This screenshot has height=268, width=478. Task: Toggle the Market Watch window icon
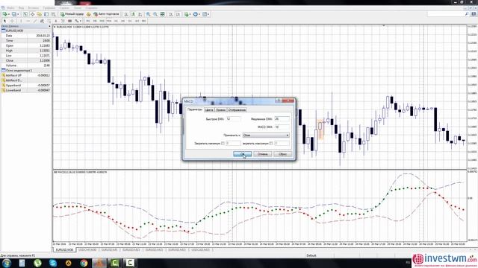click(25, 14)
